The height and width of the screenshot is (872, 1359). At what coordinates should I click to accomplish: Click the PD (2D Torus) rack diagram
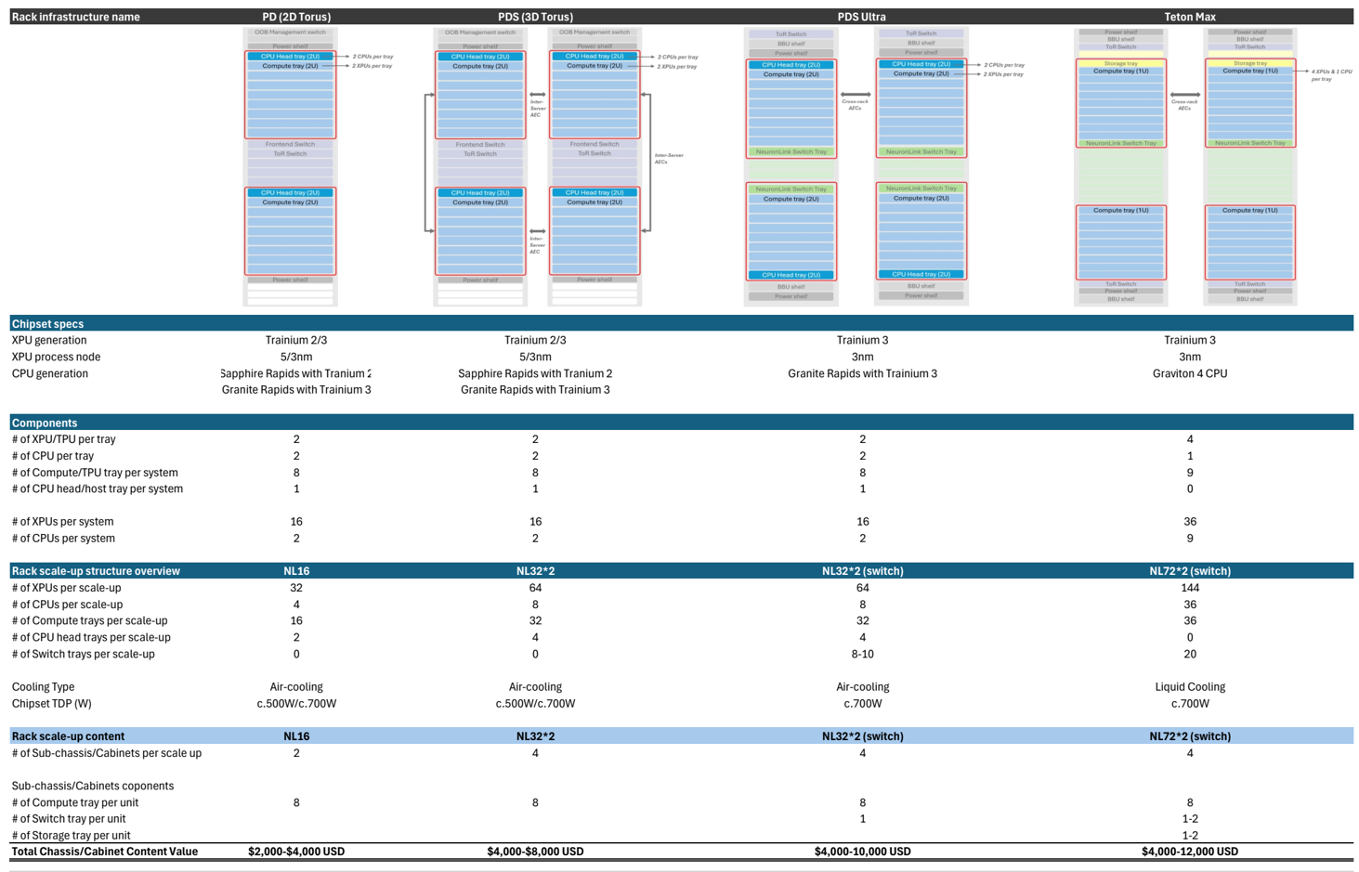pos(290,166)
